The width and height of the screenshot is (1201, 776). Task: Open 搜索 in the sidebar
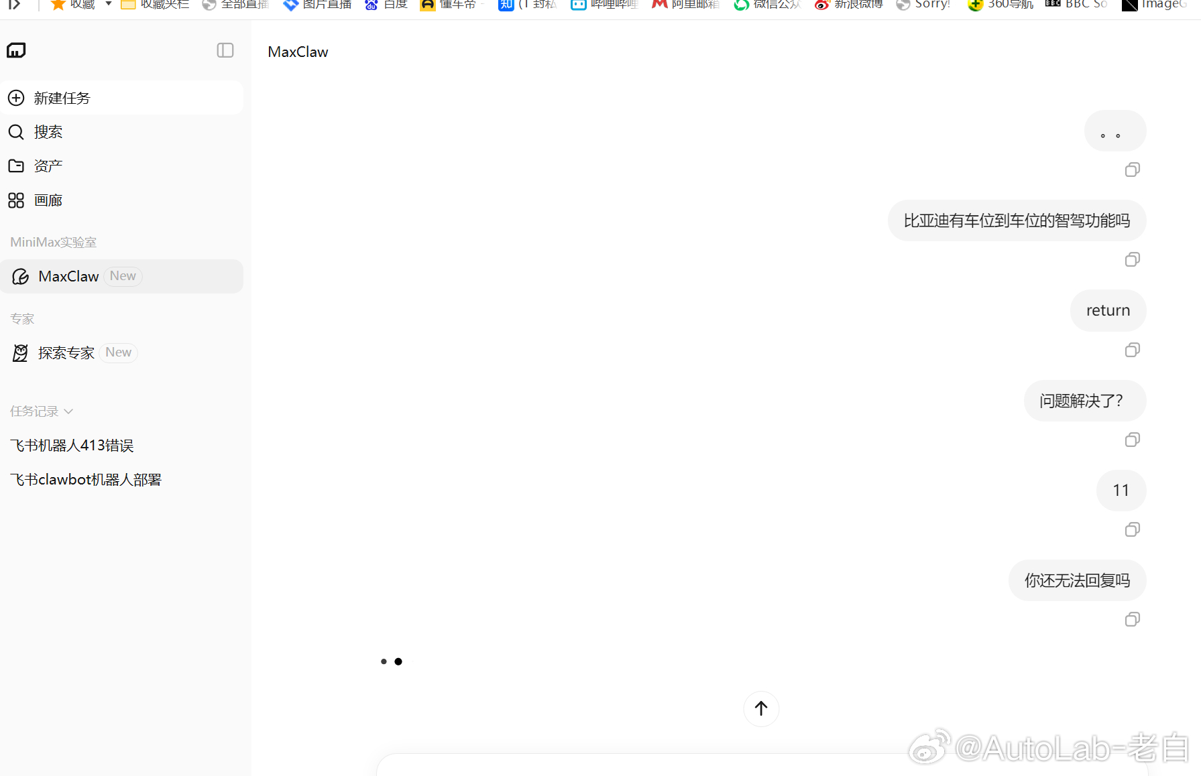point(121,132)
